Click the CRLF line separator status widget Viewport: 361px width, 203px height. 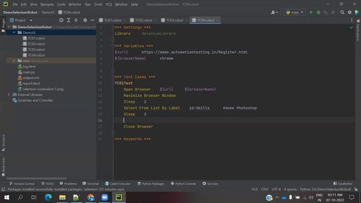(265, 189)
